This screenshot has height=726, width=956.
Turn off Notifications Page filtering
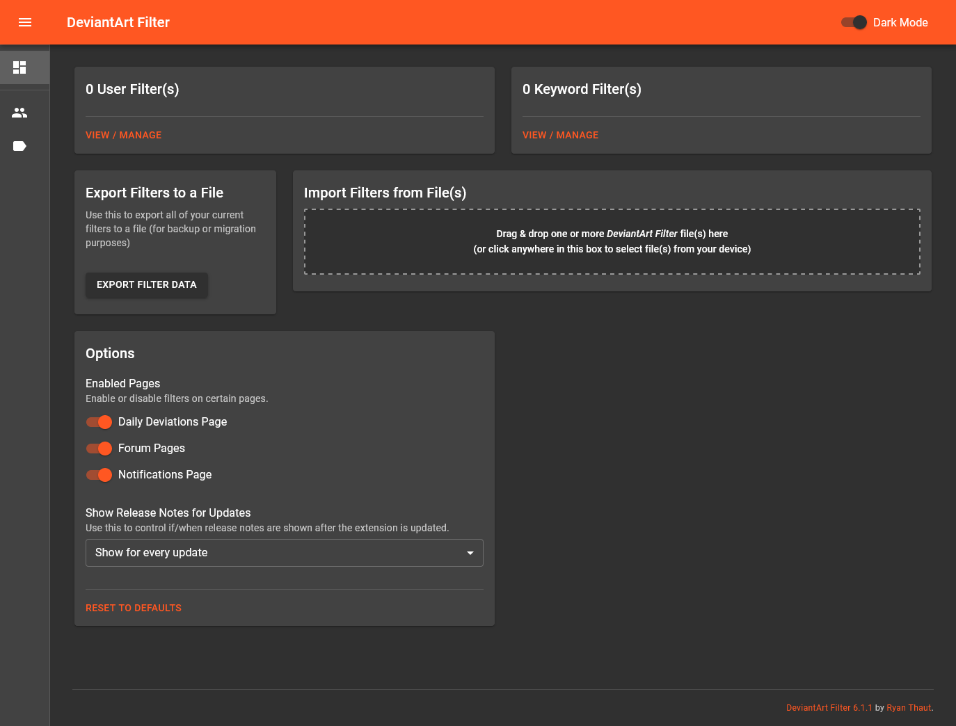point(99,475)
